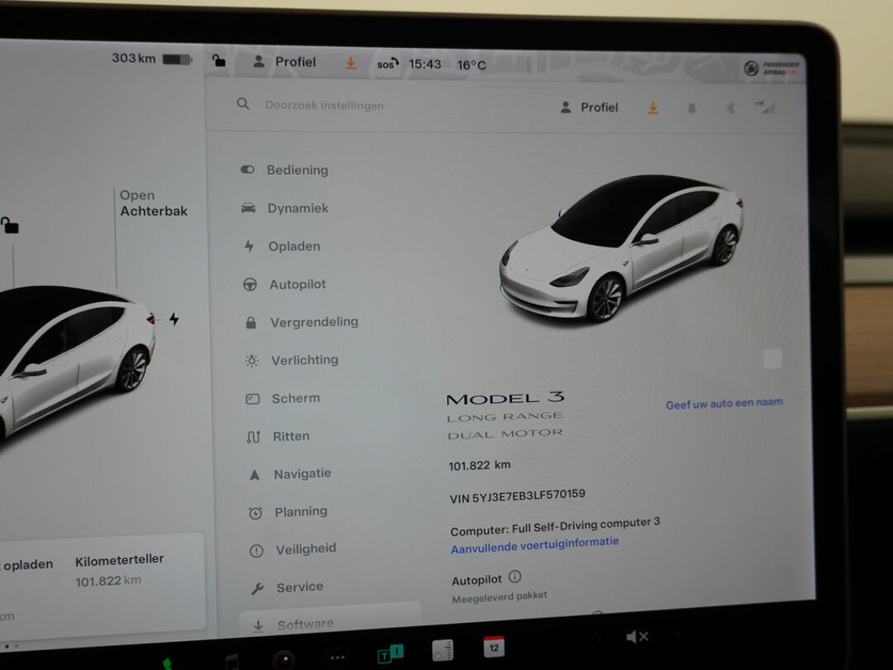Tap the 303 km battery indicator
The image size is (893, 670).
pyautogui.click(x=151, y=58)
